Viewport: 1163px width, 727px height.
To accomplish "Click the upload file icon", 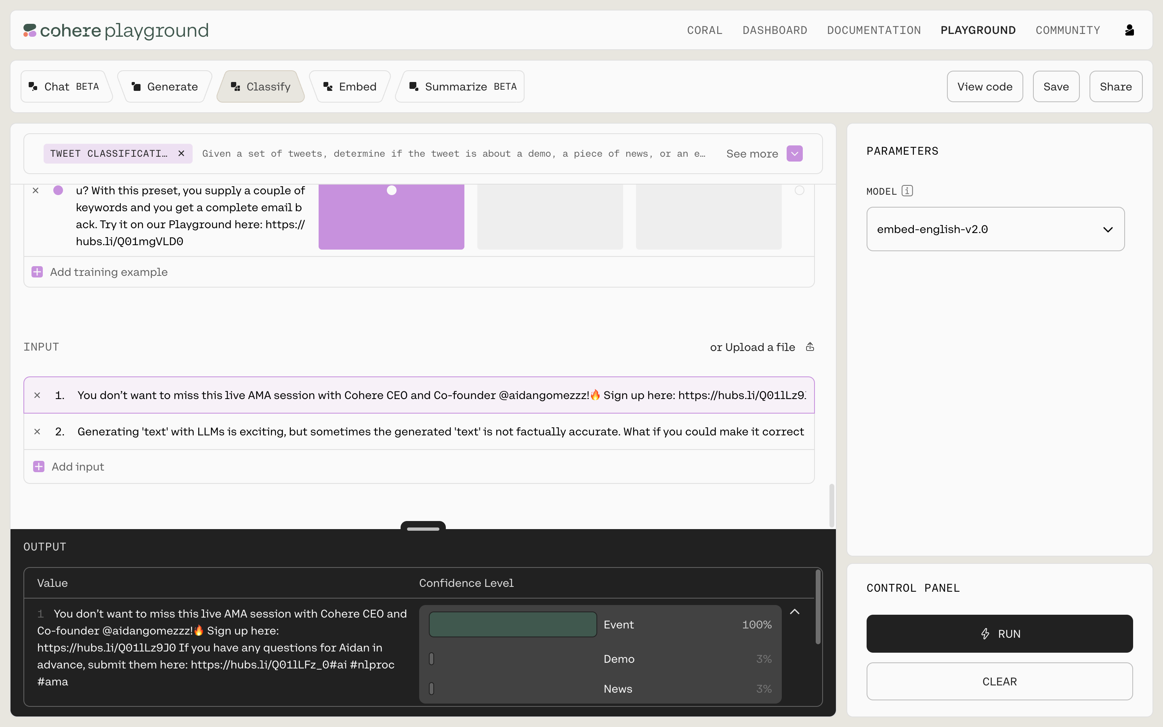I will pyautogui.click(x=810, y=347).
